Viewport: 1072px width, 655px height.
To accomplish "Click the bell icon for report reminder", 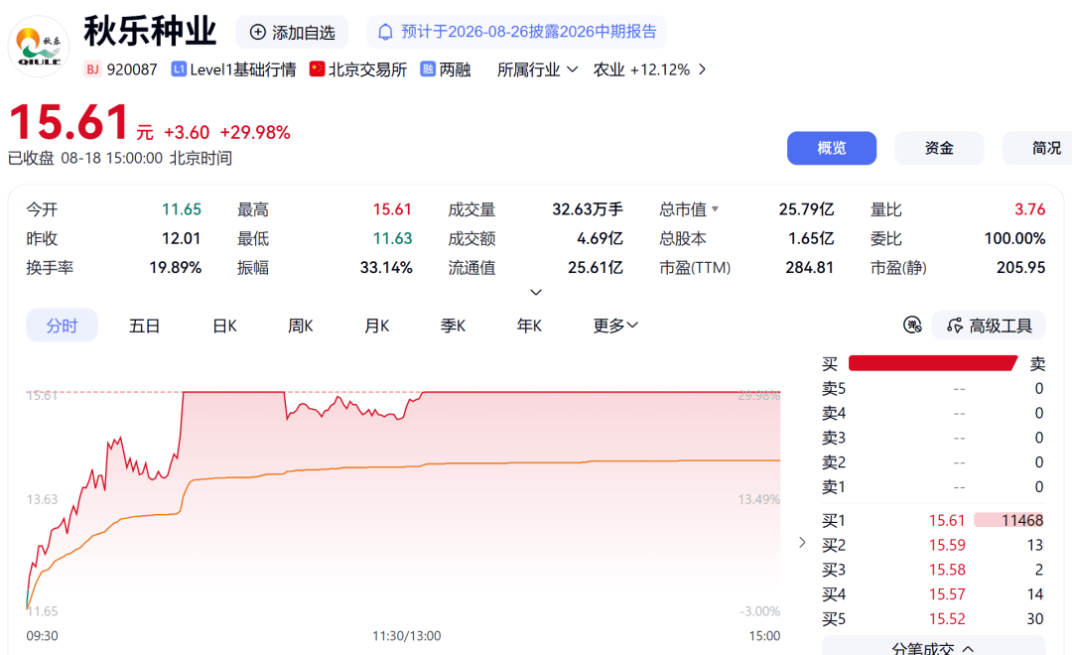I will [x=385, y=32].
